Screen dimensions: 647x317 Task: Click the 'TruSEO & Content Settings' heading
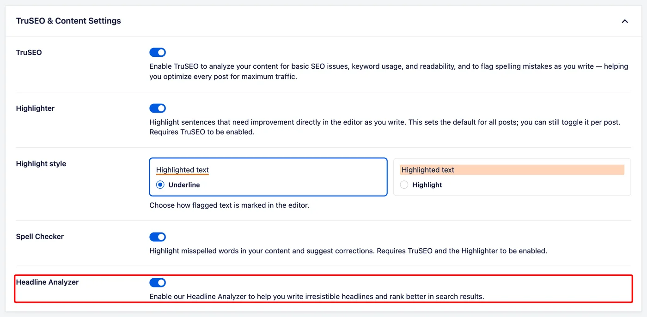[x=68, y=21]
